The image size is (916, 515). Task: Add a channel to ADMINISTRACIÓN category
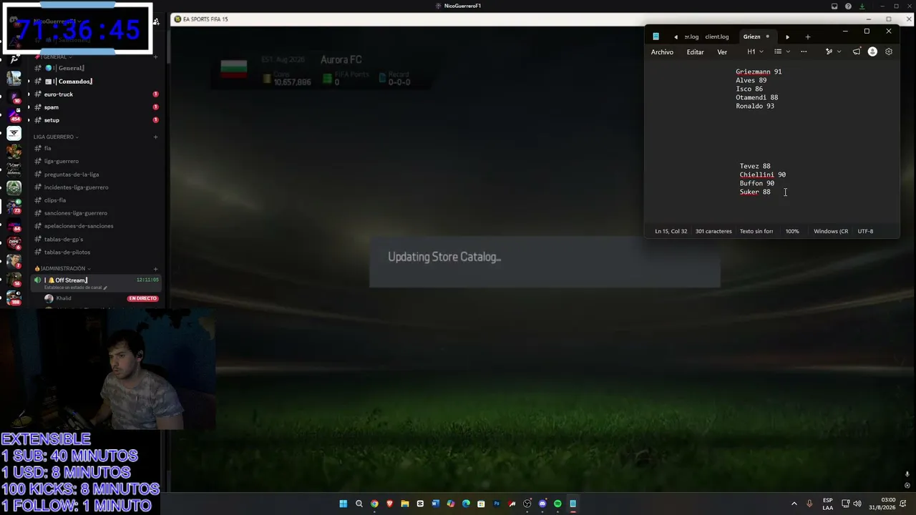(x=155, y=269)
